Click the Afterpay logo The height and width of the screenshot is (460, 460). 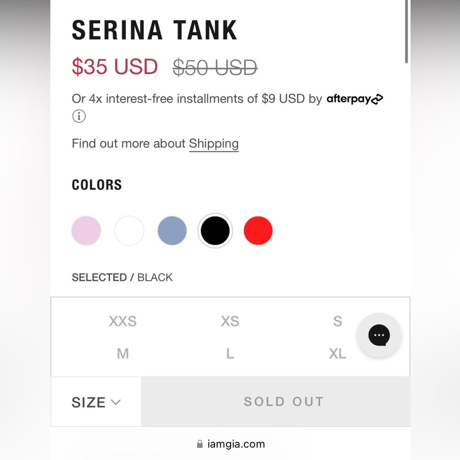(355, 99)
